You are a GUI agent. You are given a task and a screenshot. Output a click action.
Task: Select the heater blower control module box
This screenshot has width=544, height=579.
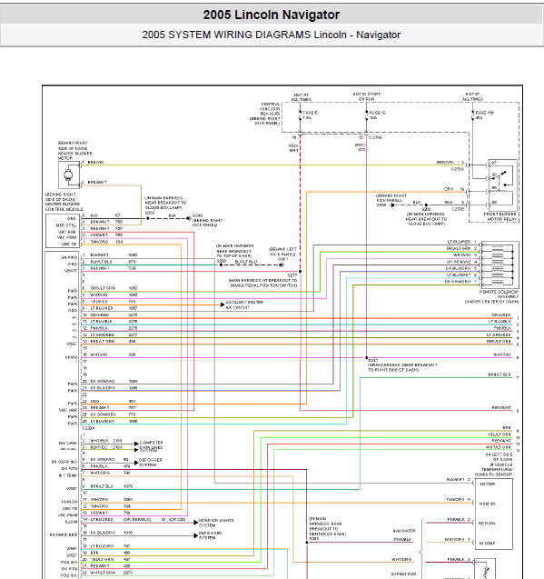[x=63, y=231]
